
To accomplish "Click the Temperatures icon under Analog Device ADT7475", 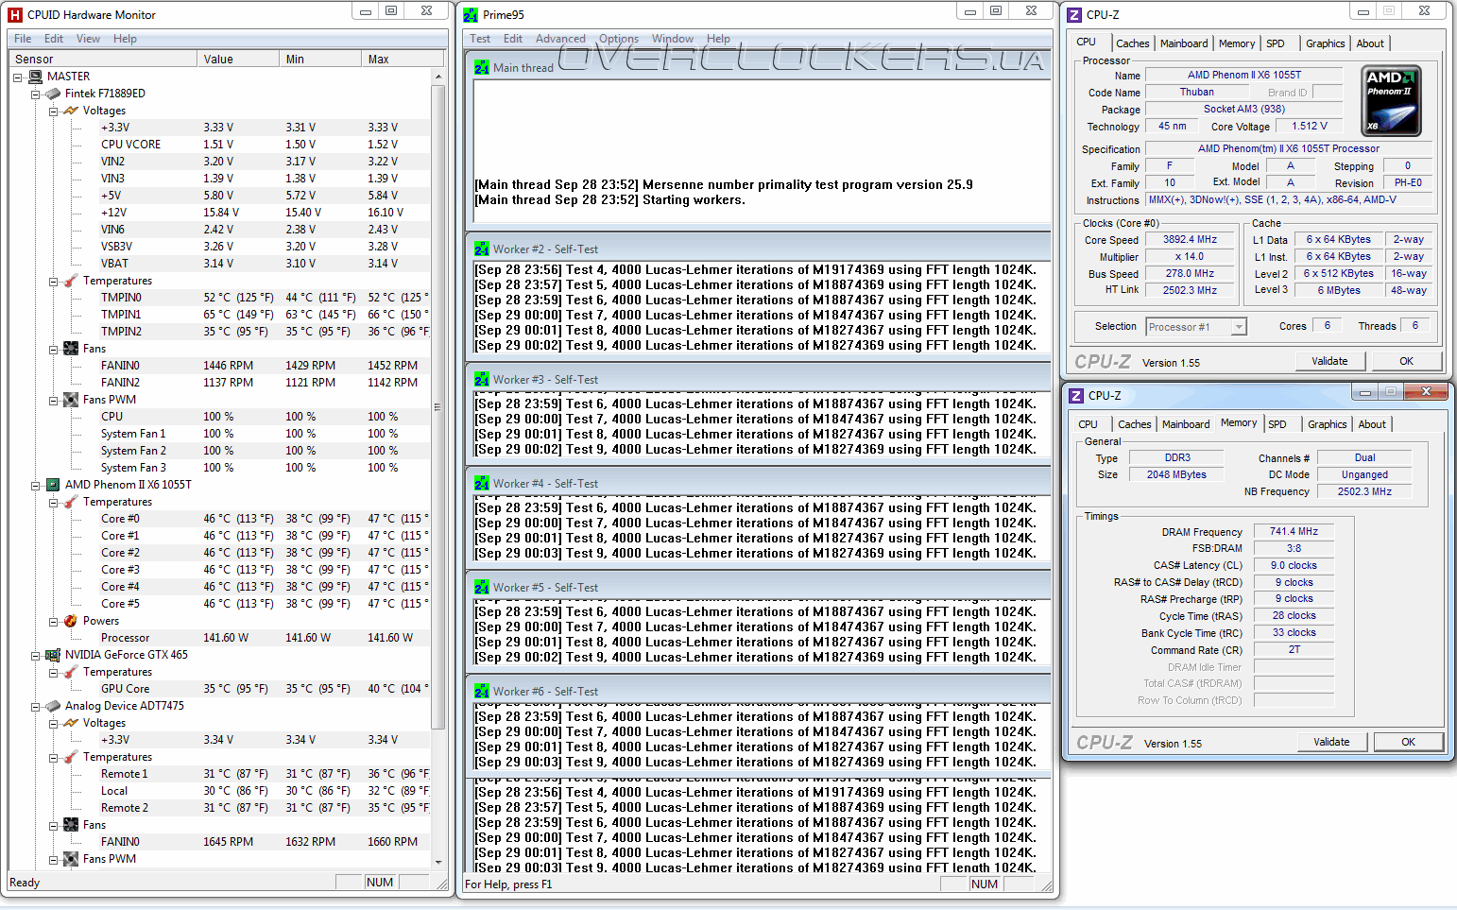I will pos(71,757).
